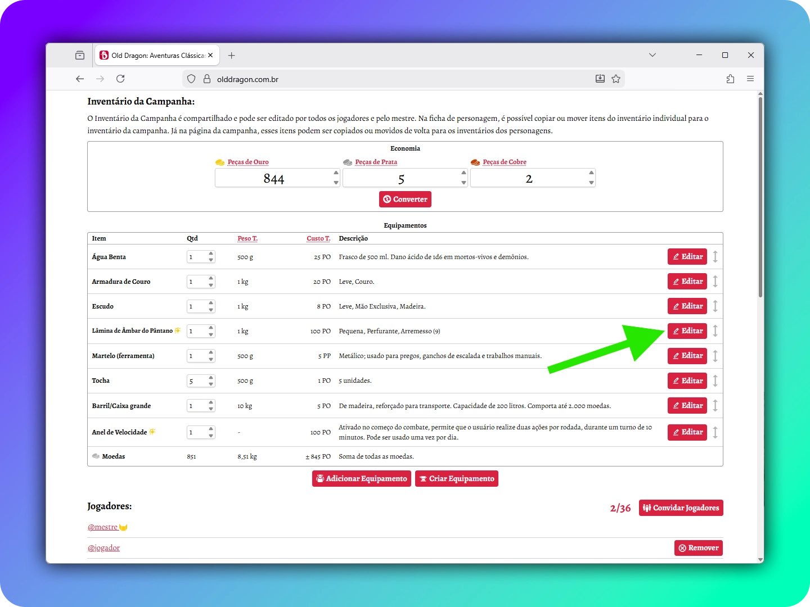The height and width of the screenshot is (607, 810).
Task: Click the site lock icon in address bar
Action: coord(206,79)
